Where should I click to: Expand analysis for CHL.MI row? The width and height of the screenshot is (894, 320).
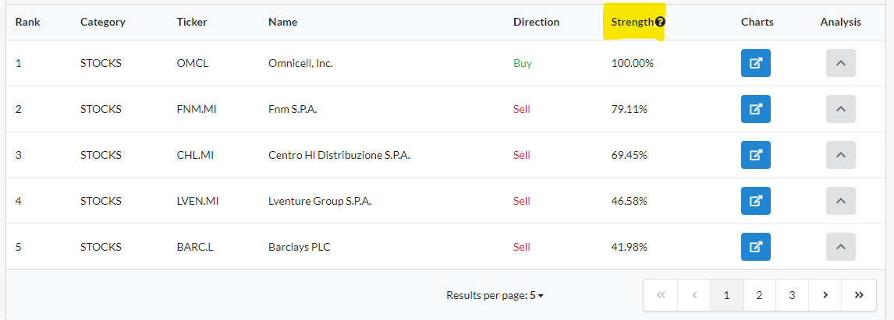(840, 155)
